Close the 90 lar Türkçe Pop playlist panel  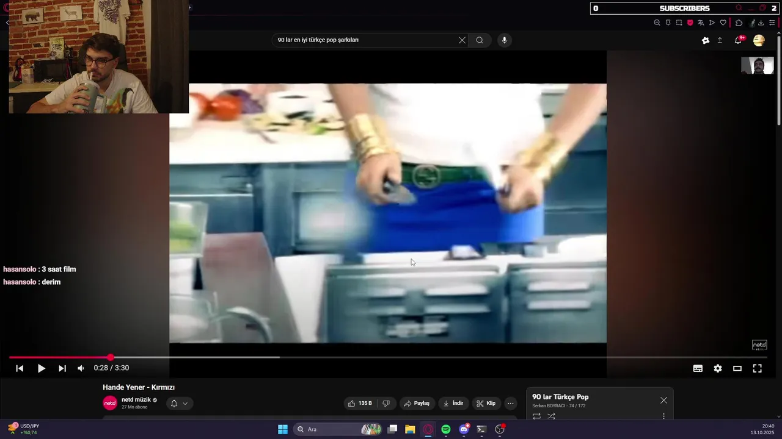(663, 401)
